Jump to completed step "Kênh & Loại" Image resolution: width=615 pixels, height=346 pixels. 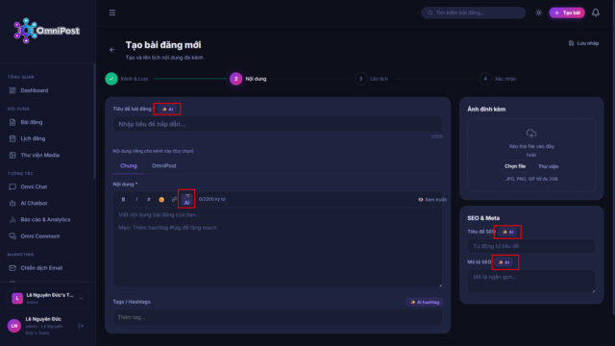coord(127,79)
